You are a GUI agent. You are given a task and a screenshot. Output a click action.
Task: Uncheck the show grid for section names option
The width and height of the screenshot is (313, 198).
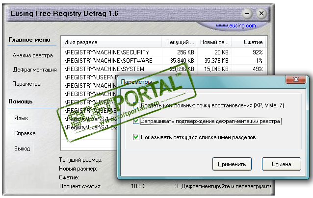coord(136,137)
